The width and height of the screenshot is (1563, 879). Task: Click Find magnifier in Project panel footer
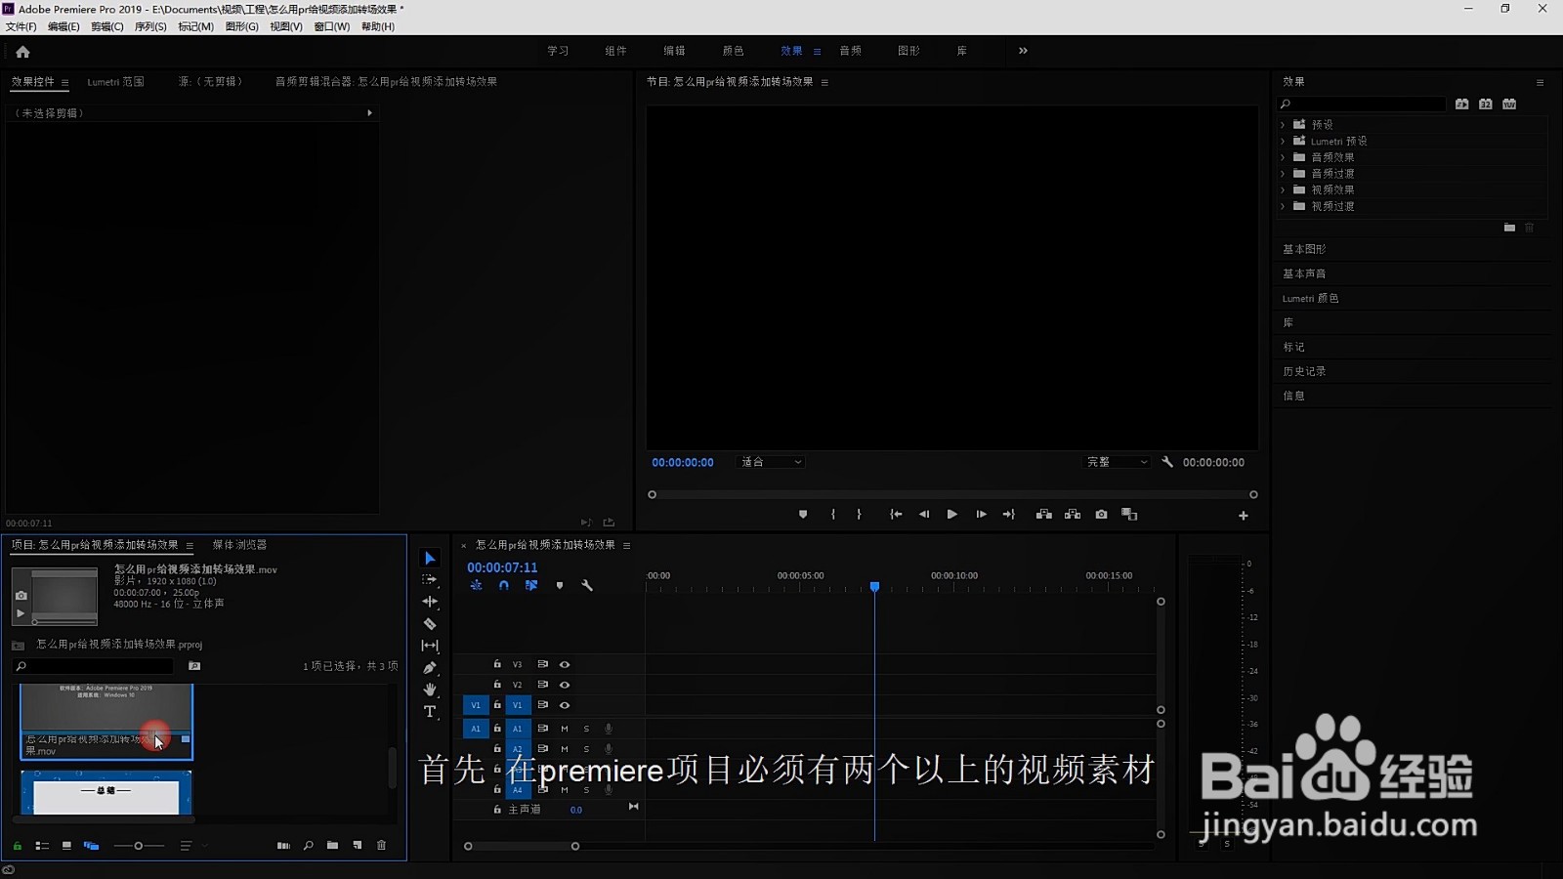[309, 846]
